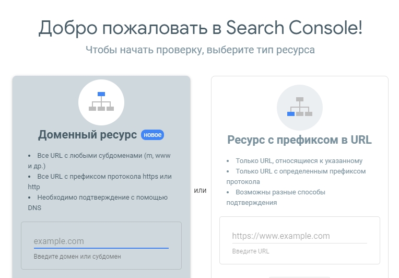The image size is (399, 278).
Task: Click the URL prefix property sitemap icon
Action: pyautogui.click(x=300, y=108)
